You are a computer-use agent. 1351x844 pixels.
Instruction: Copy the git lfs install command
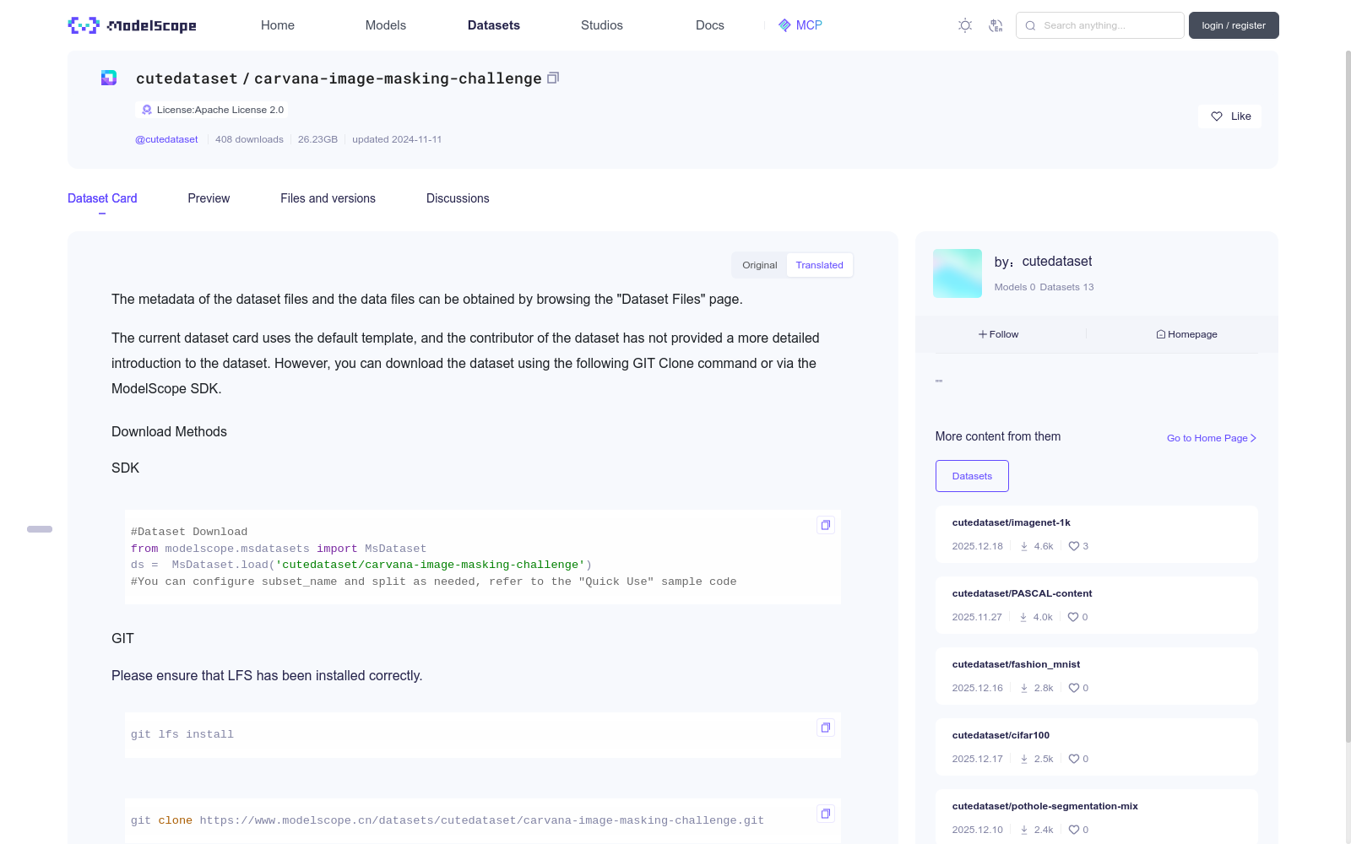tap(826, 728)
